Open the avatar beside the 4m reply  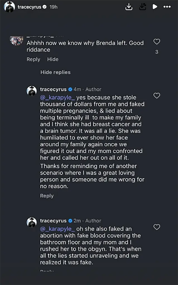click(x=32, y=91)
